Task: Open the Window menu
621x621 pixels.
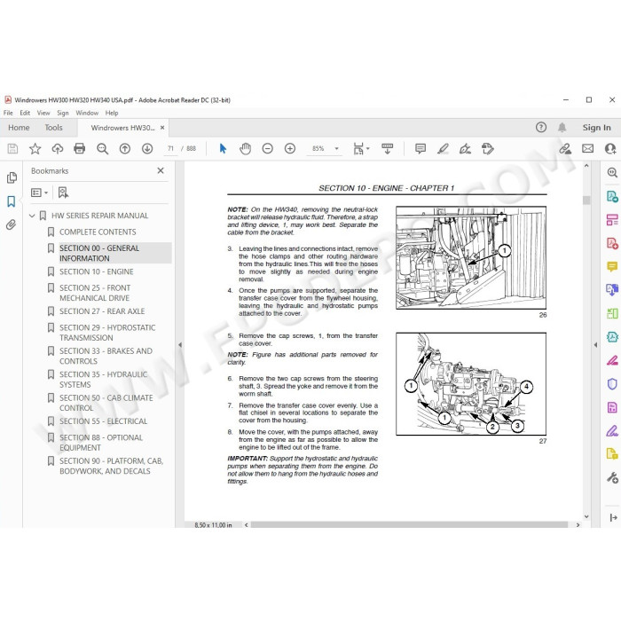Action: tap(87, 113)
